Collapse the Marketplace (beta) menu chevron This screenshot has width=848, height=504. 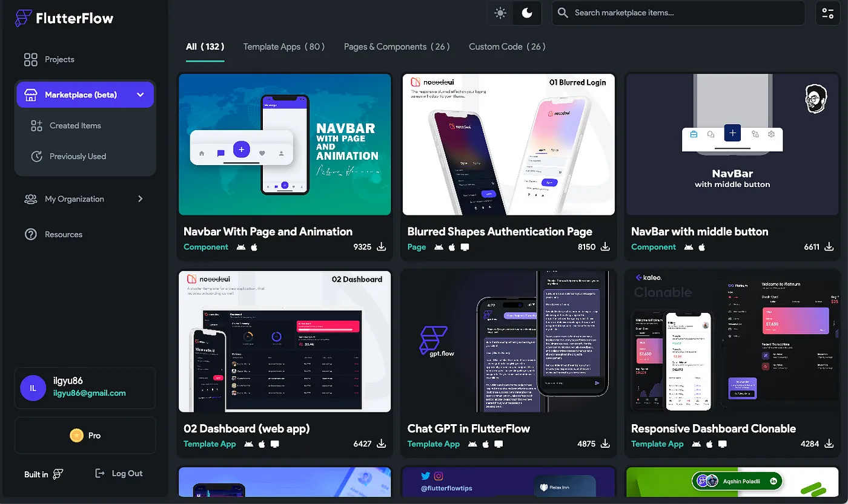click(x=141, y=95)
